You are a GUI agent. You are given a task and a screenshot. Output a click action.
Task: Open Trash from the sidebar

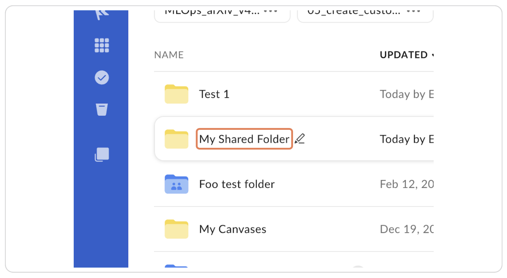[x=102, y=109]
